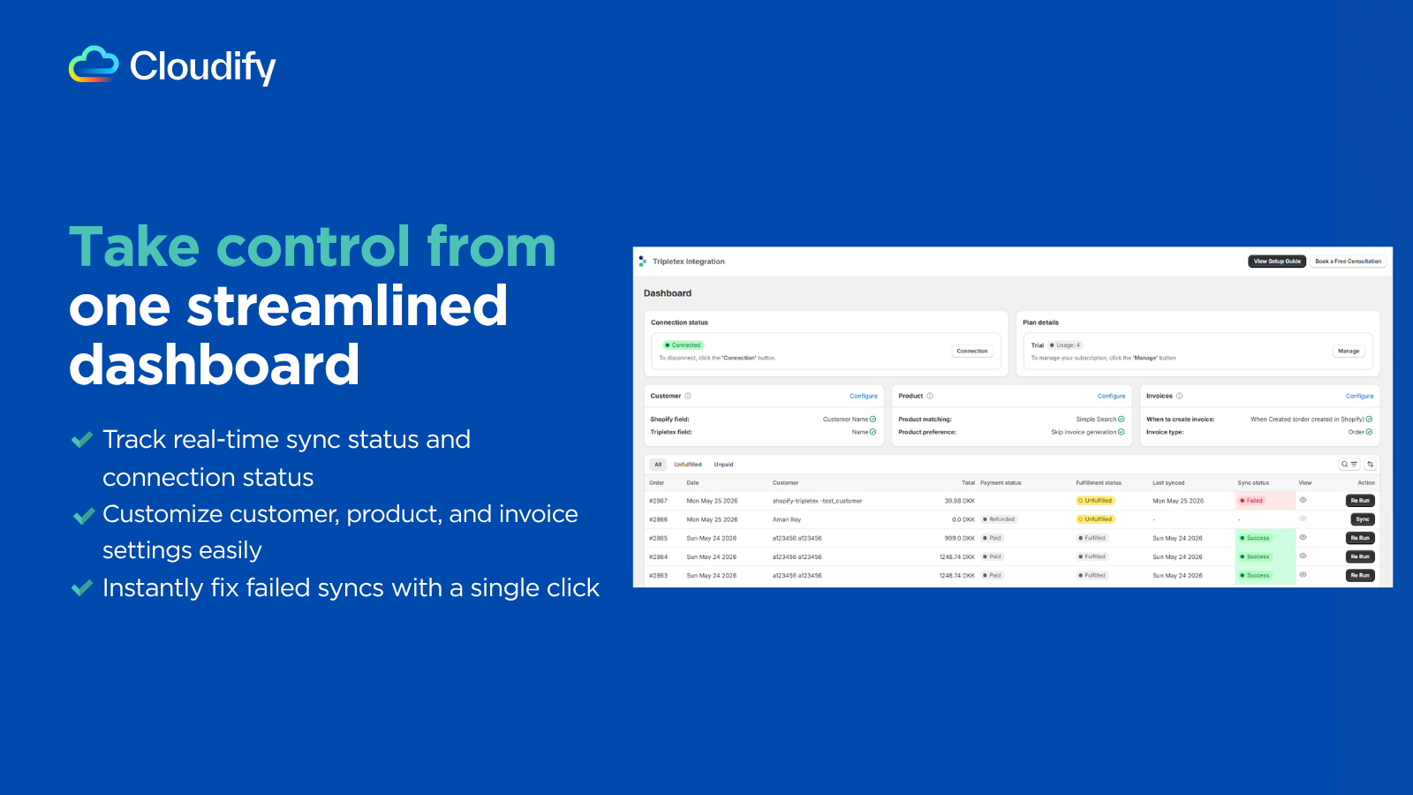View order #2865 using the eye icon

coord(1303,537)
